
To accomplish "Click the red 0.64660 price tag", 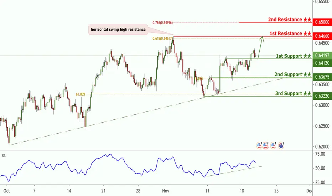I will pyautogui.click(x=322, y=36).
